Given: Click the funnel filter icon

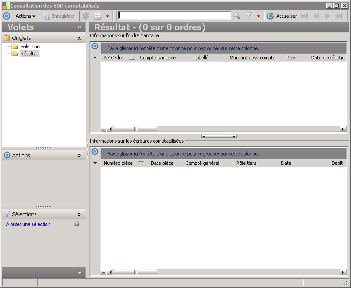Looking at the screenshot, I should point(249,16).
